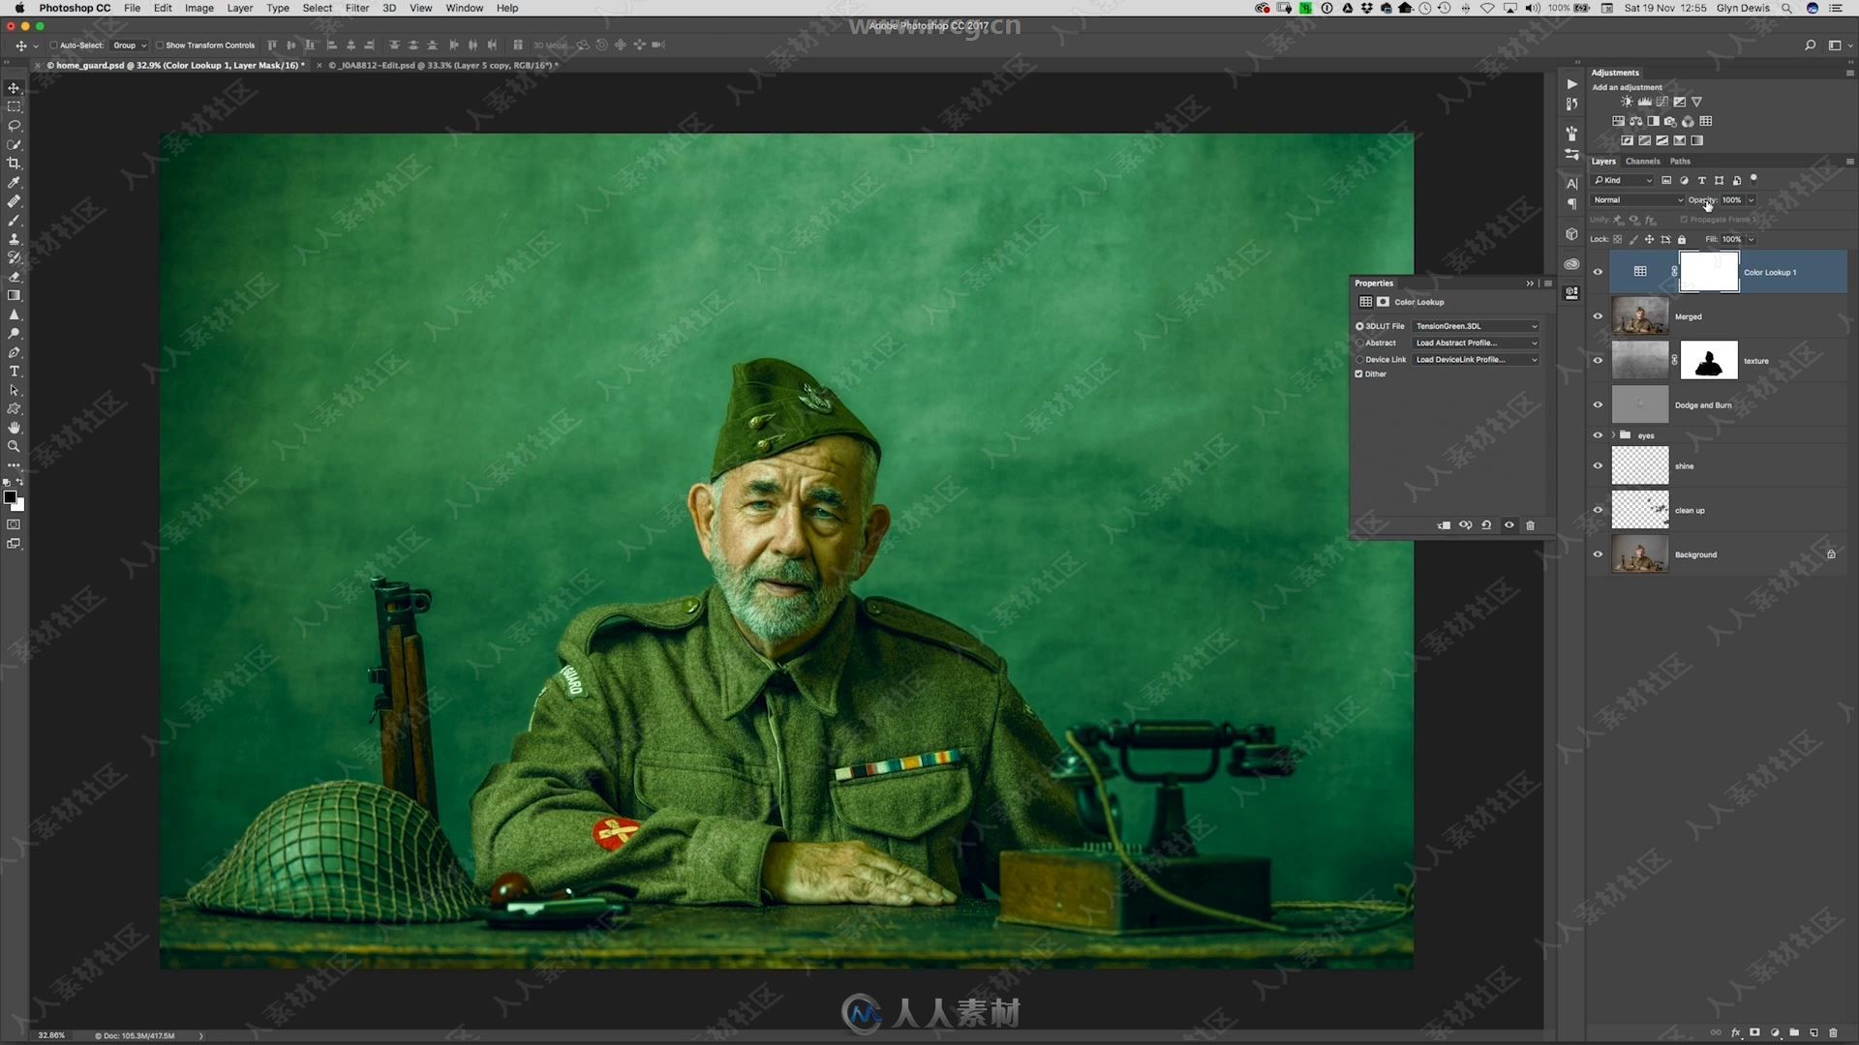Enable the Auto-Select checkbox
Image resolution: width=1859 pixels, height=1045 pixels.
54,45
